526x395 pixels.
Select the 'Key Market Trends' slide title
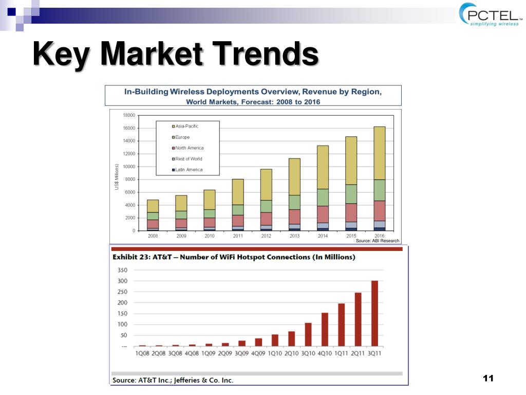[176, 53]
